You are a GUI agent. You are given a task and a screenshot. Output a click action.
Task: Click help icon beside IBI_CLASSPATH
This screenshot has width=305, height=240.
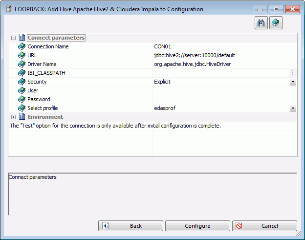pyautogui.click(x=22, y=73)
